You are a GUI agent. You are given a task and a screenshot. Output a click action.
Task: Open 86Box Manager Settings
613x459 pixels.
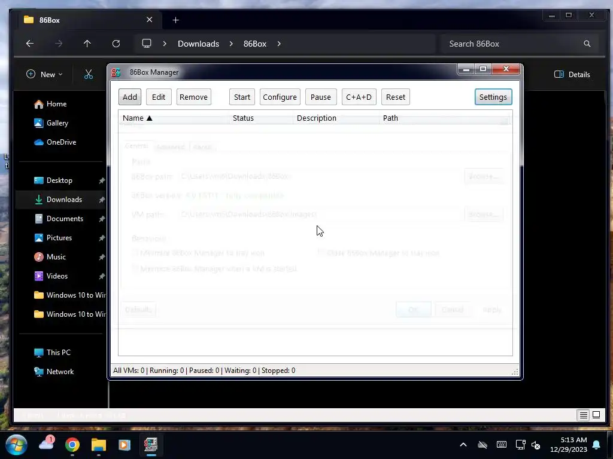pos(493,97)
